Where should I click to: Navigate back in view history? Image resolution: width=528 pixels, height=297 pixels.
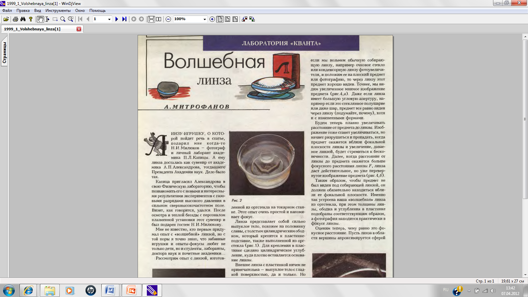tap(134, 19)
